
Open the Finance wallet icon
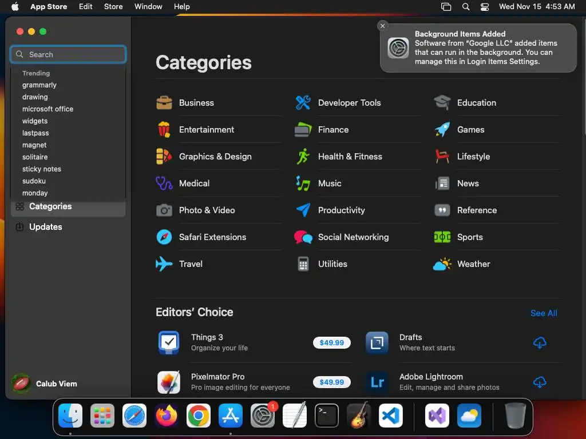[x=303, y=130]
